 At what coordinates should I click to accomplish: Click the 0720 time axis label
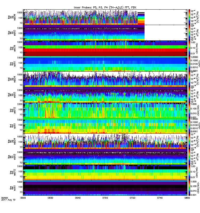point(132,198)
